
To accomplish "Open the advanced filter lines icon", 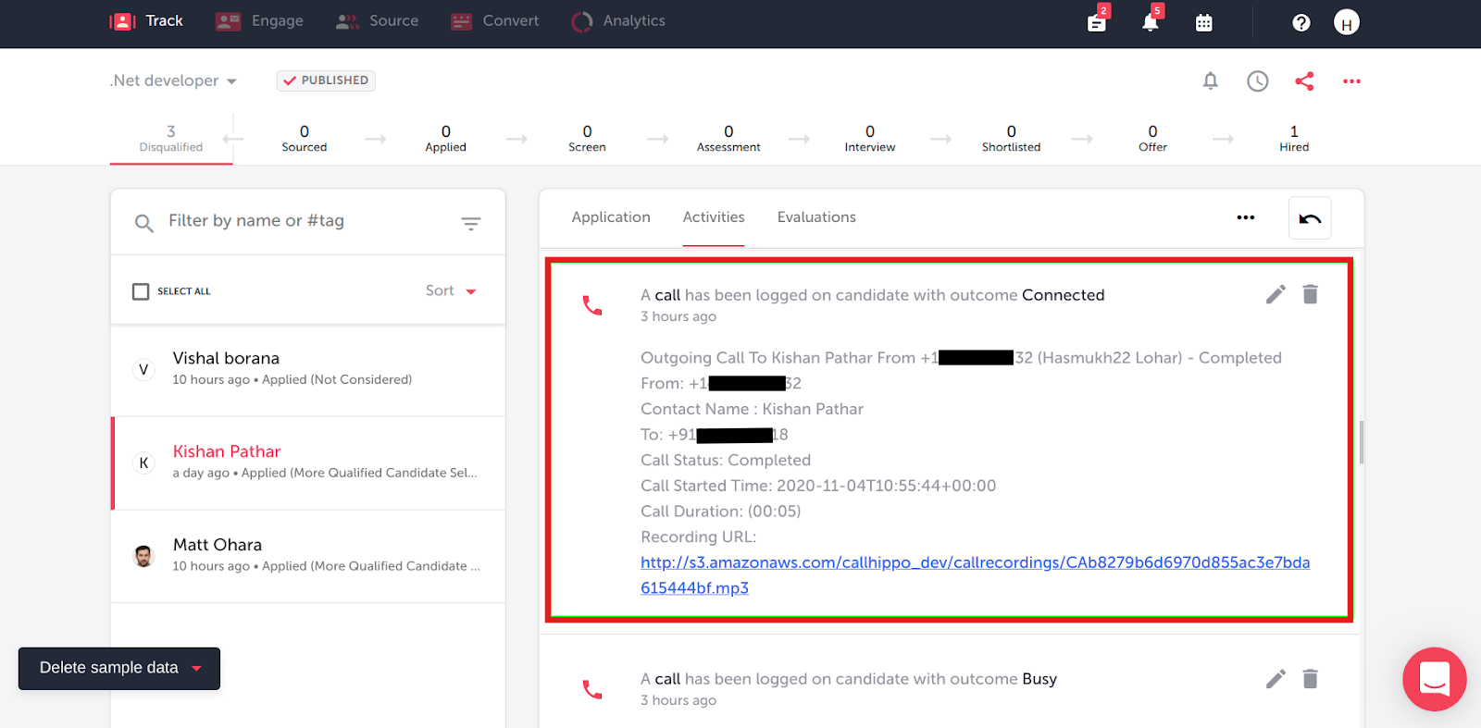I will point(471,223).
